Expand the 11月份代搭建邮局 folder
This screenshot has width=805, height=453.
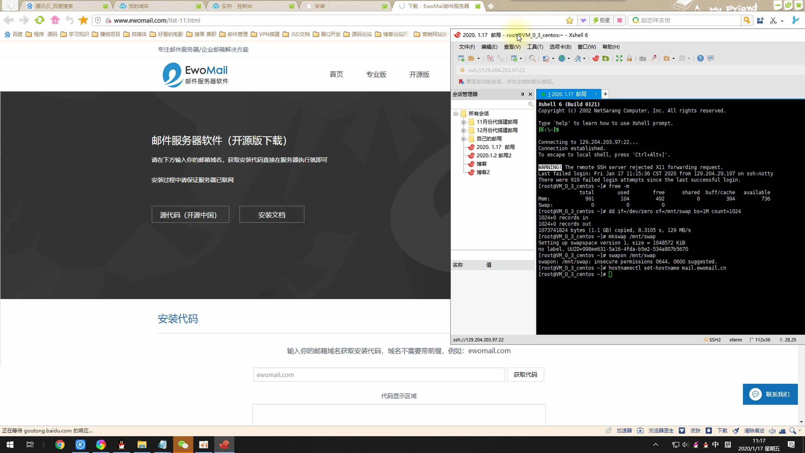pyautogui.click(x=463, y=122)
